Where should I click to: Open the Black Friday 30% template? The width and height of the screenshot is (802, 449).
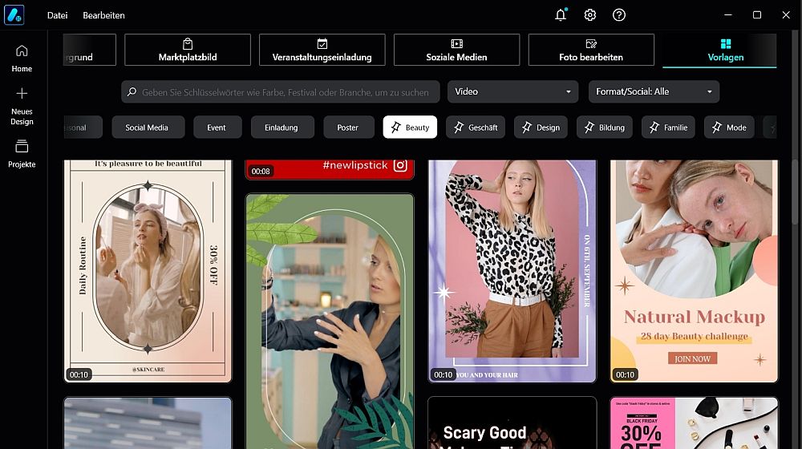tap(694, 423)
